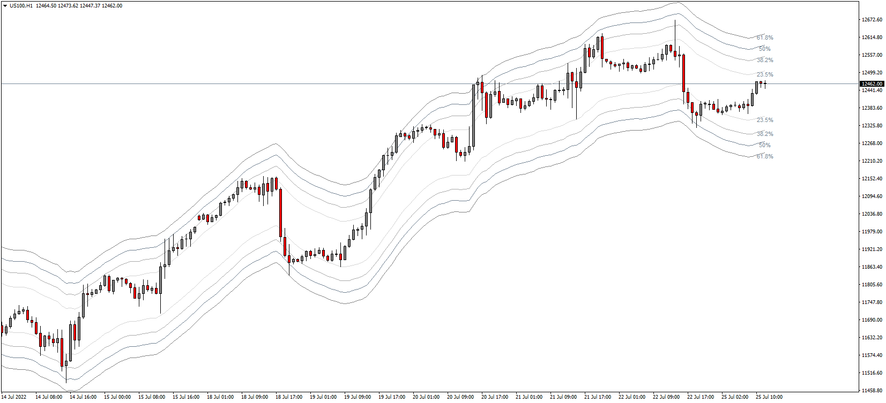This screenshot has width=886, height=403.
Task: Click the 11458.80 price scale label
Action: (872, 391)
